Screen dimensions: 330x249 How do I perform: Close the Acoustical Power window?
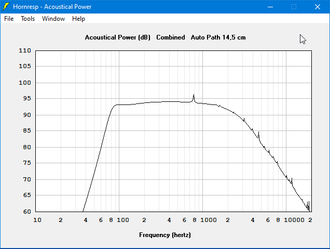point(318,7)
